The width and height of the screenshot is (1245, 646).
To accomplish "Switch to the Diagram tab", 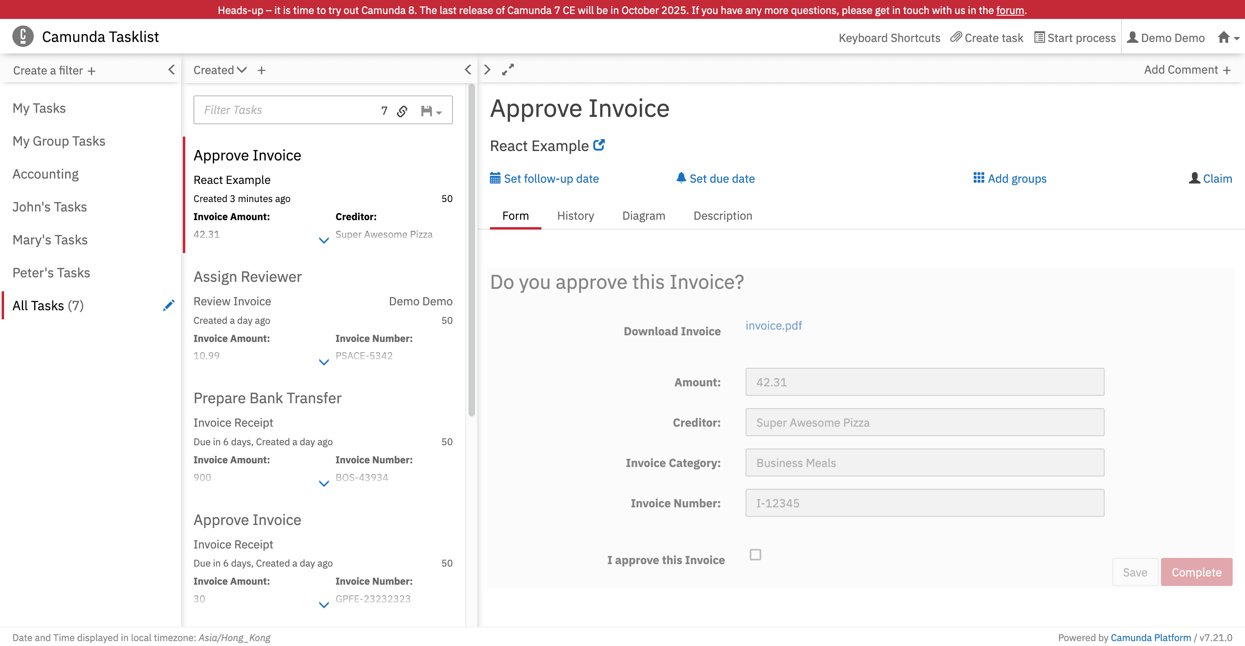I will pos(643,216).
